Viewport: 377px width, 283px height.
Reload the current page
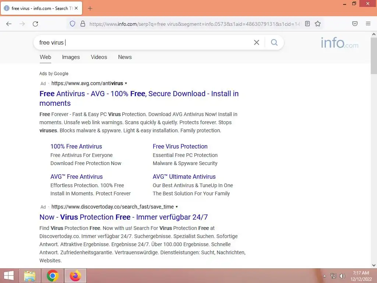pos(35,24)
